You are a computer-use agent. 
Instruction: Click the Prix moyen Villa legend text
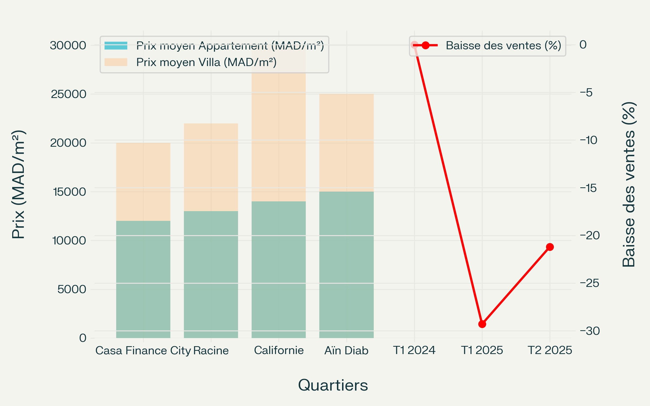pos(206,63)
